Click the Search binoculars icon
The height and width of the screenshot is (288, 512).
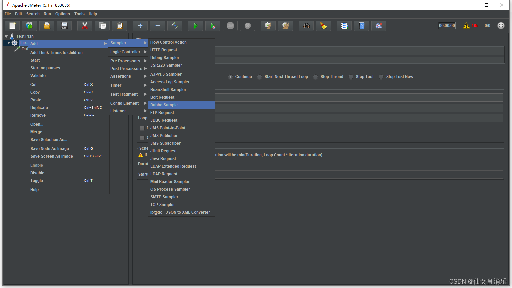coord(306,26)
